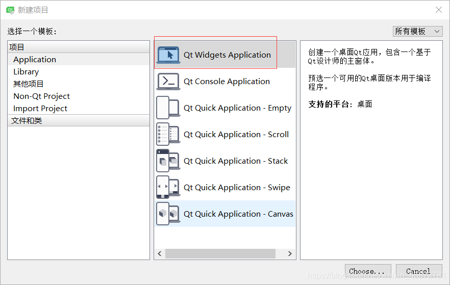Viewport: 450px width, 285px height.
Task: Choose Qt Quick Application - Swipe
Action: coord(225,187)
